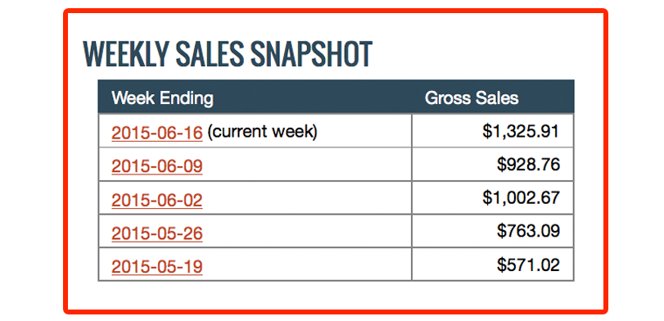
Task: Open the 2015-06-02 week link
Action: pyautogui.click(x=157, y=200)
